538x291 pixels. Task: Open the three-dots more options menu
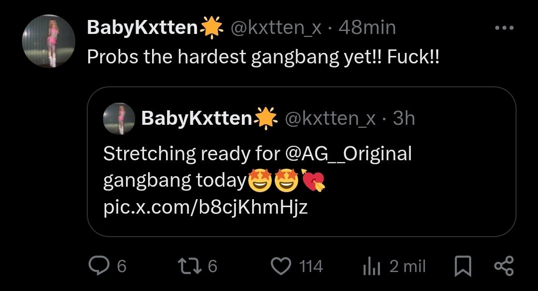pyautogui.click(x=504, y=28)
